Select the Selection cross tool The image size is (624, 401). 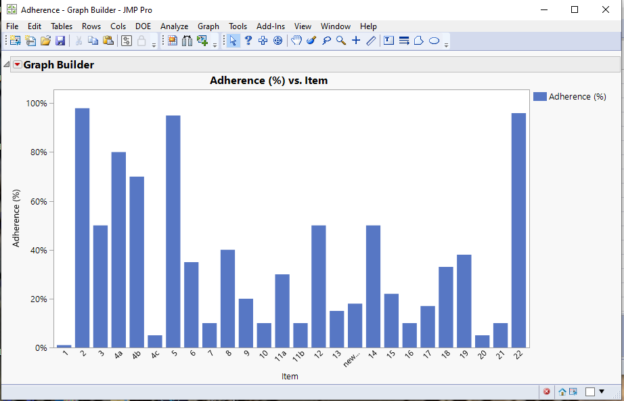point(263,41)
